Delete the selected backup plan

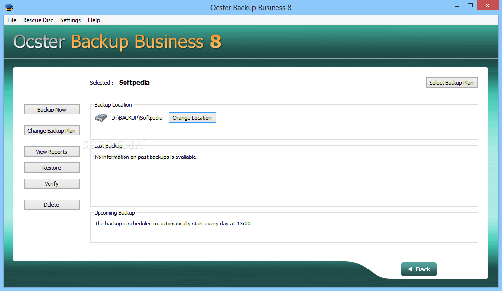(52, 205)
